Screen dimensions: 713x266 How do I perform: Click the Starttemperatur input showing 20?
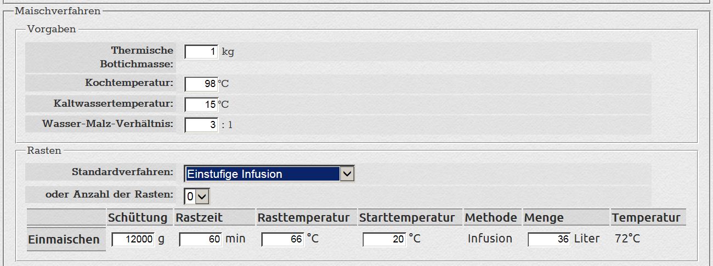point(384,239)
